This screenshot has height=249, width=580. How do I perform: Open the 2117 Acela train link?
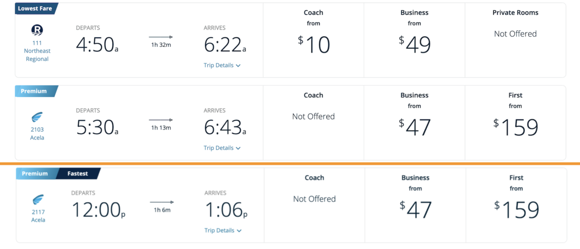[38, 216]
